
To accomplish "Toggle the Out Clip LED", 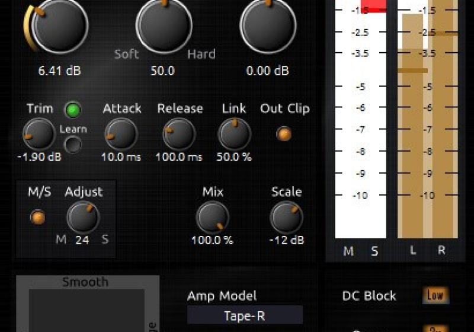I will click(x=284, y=134).
